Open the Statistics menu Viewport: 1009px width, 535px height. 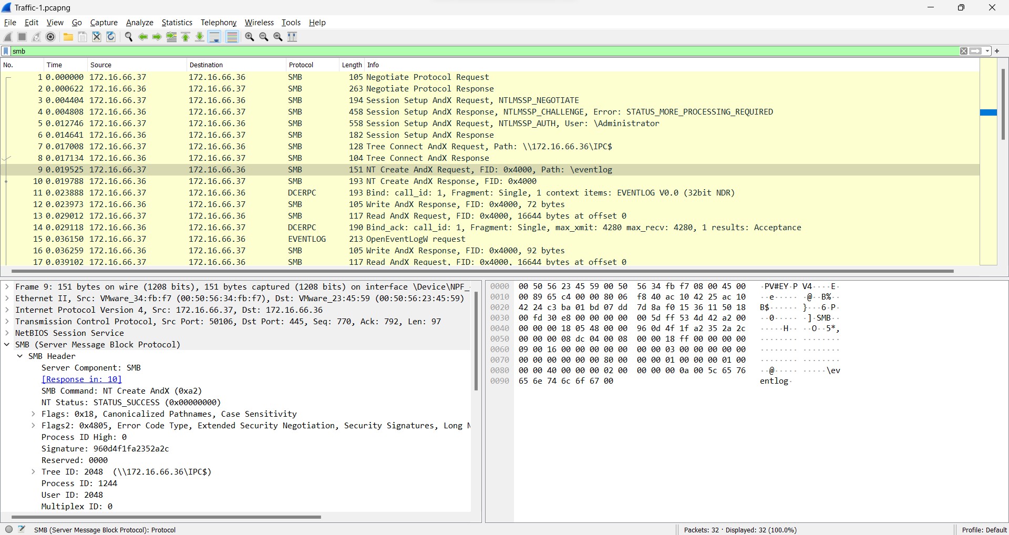pos(177,23)
